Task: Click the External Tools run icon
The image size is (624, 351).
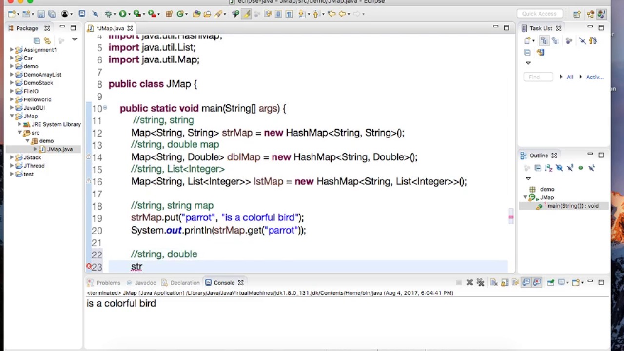Action: coord(152,14)
